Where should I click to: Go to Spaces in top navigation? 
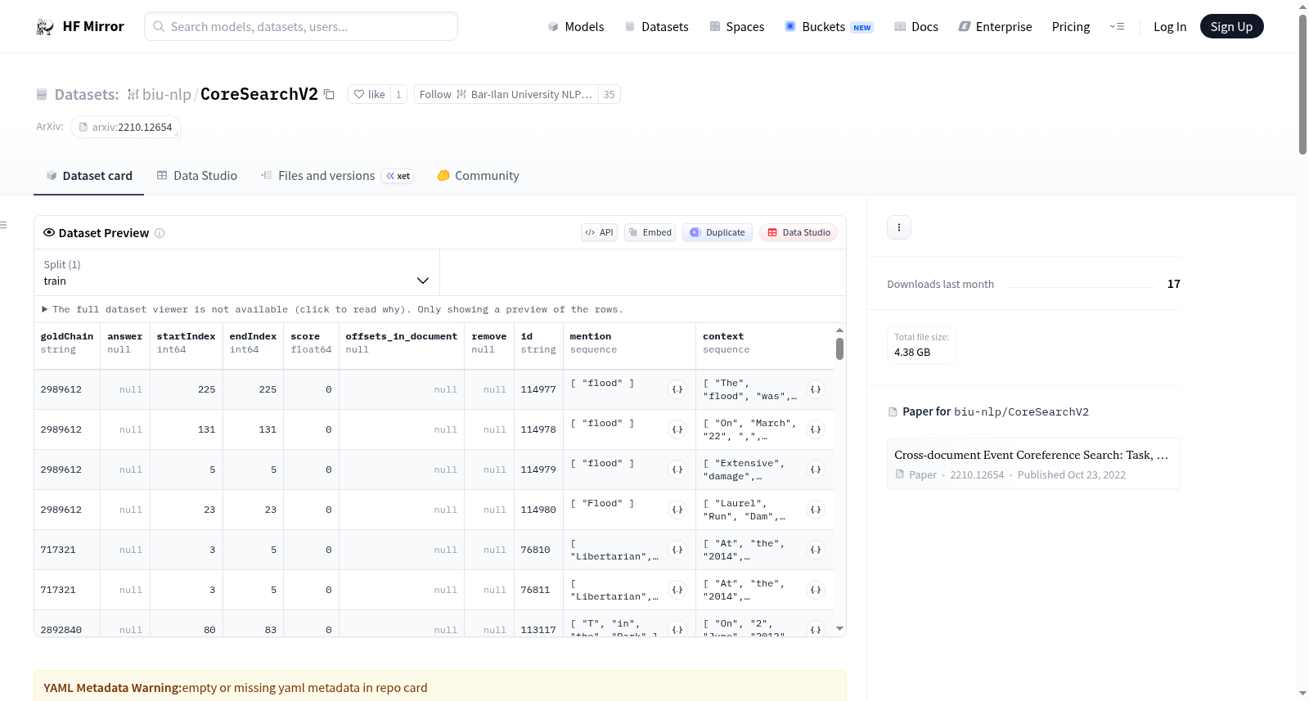click(x=737, y=27)
